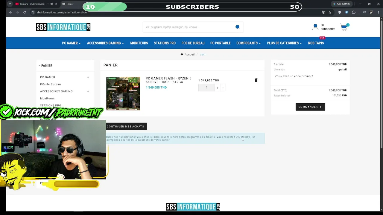Open STATIONS PRO in the navigation bar
The width and height of the screenshot is (383, 215).
tap(165, 43)
